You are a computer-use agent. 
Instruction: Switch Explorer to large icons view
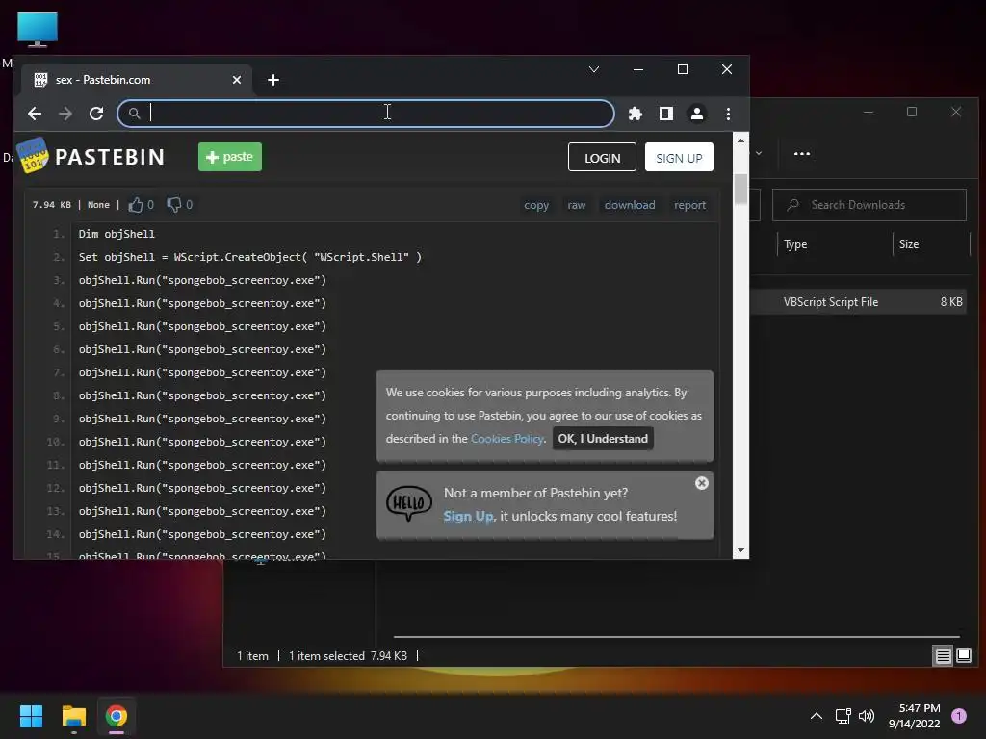coord(963,656)
